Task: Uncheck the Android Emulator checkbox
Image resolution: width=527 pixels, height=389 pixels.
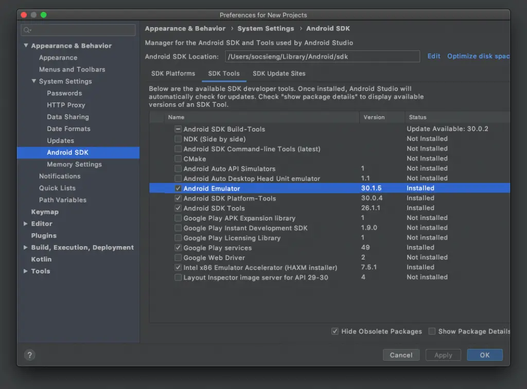Action: 178,188
